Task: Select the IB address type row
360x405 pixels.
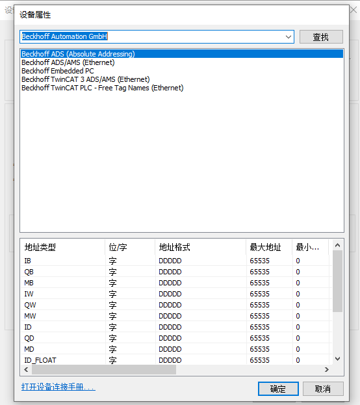Action: [176, 261]
